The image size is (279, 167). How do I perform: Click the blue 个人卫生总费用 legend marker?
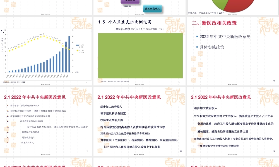(x=78, y=45)
